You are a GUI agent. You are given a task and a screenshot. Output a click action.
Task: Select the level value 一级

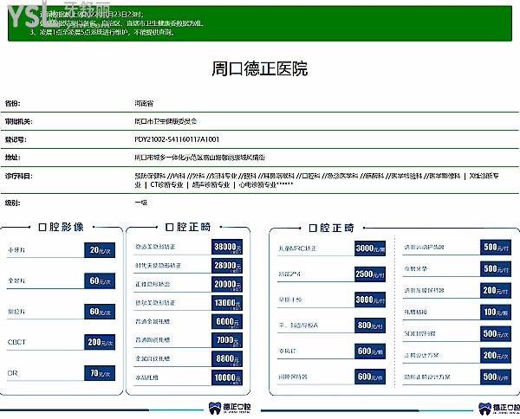141,203
